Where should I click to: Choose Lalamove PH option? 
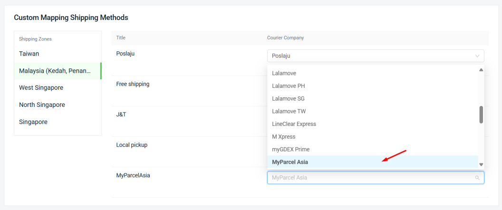[x=289, y=86]
